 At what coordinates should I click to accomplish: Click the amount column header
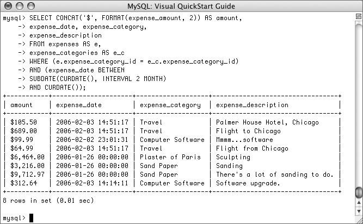(21, 105)
